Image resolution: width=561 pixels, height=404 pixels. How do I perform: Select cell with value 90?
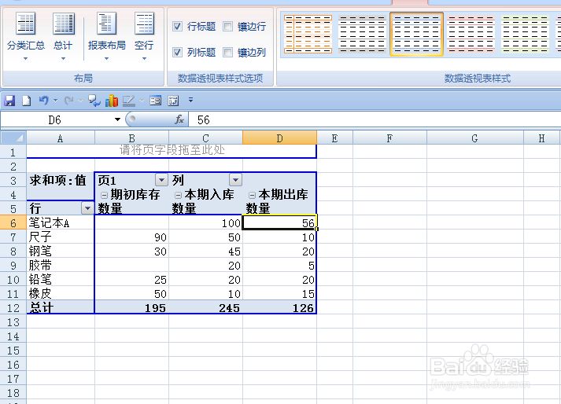pyautogui.click(x=131, y=237)
